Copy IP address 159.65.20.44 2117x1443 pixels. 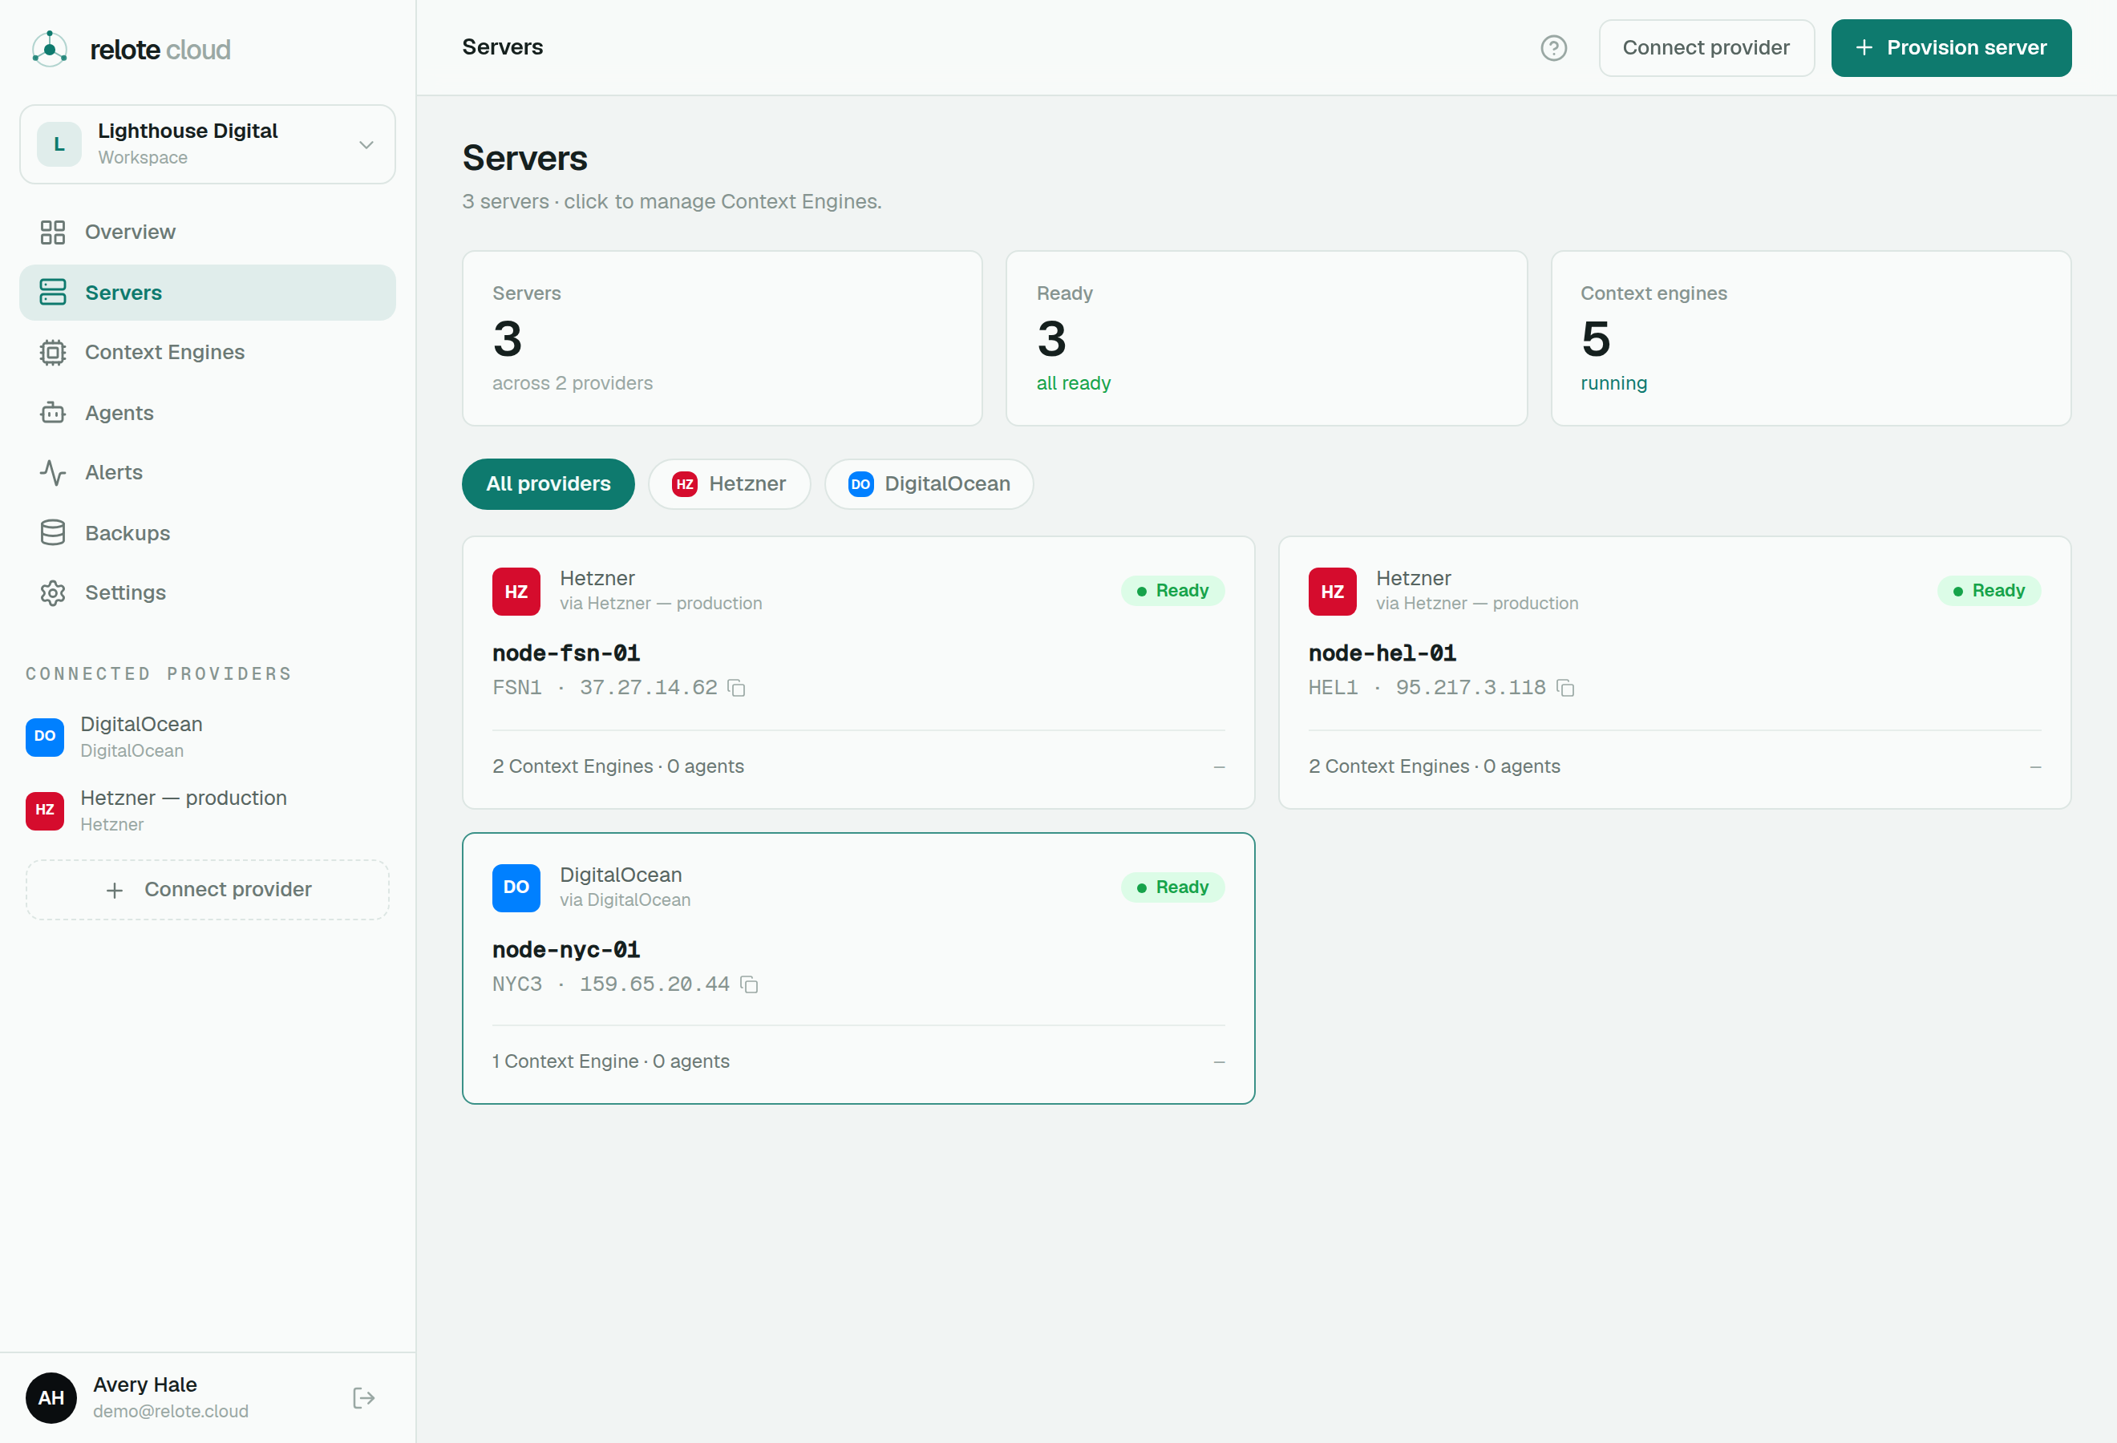click(749, 984)
